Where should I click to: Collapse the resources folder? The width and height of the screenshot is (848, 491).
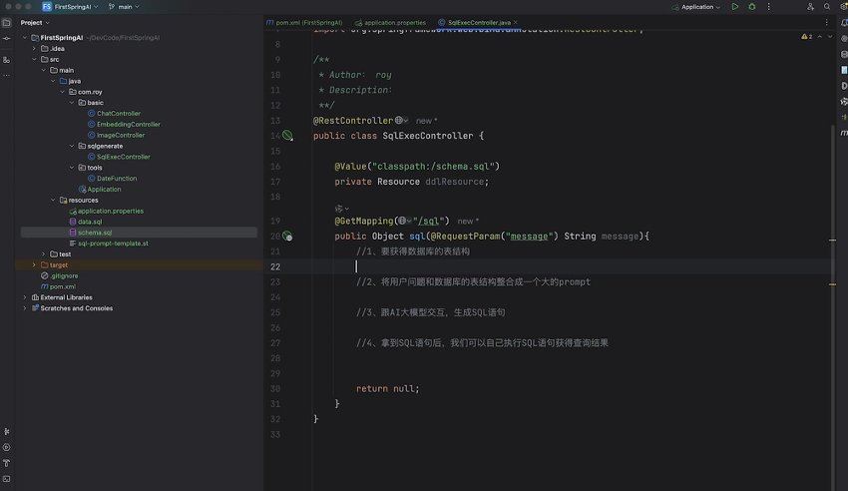click(x=53, y=200)
